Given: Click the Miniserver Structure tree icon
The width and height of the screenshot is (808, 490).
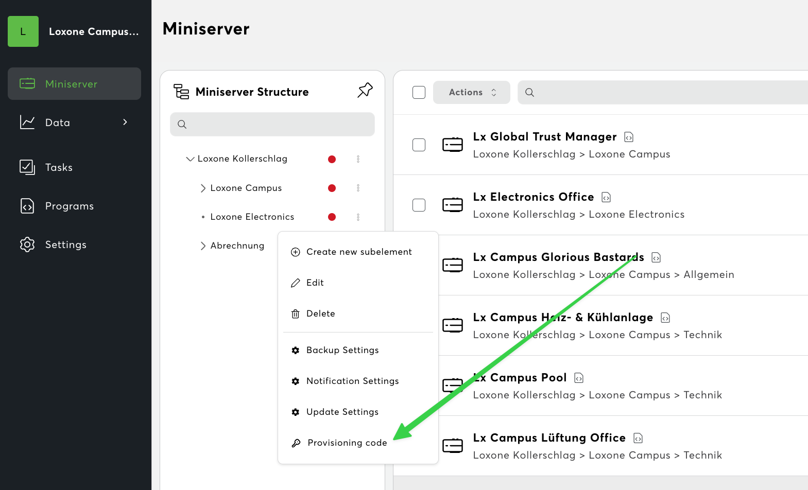Looking at the screenshot, I should coord(181,92).
